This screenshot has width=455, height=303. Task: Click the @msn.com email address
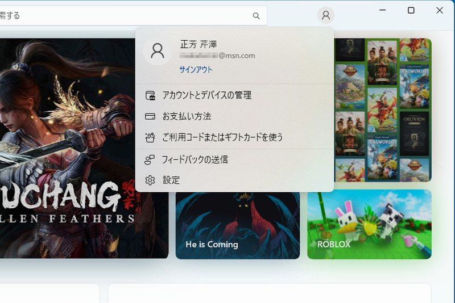[x=217, y=56]
